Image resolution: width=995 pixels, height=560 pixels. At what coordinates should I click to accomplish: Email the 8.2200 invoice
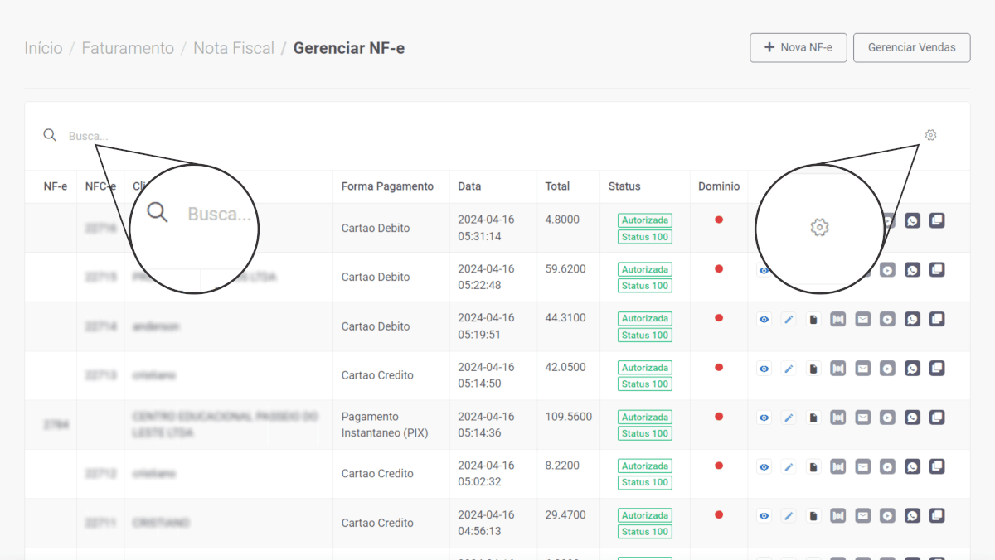tap(863, 467)
